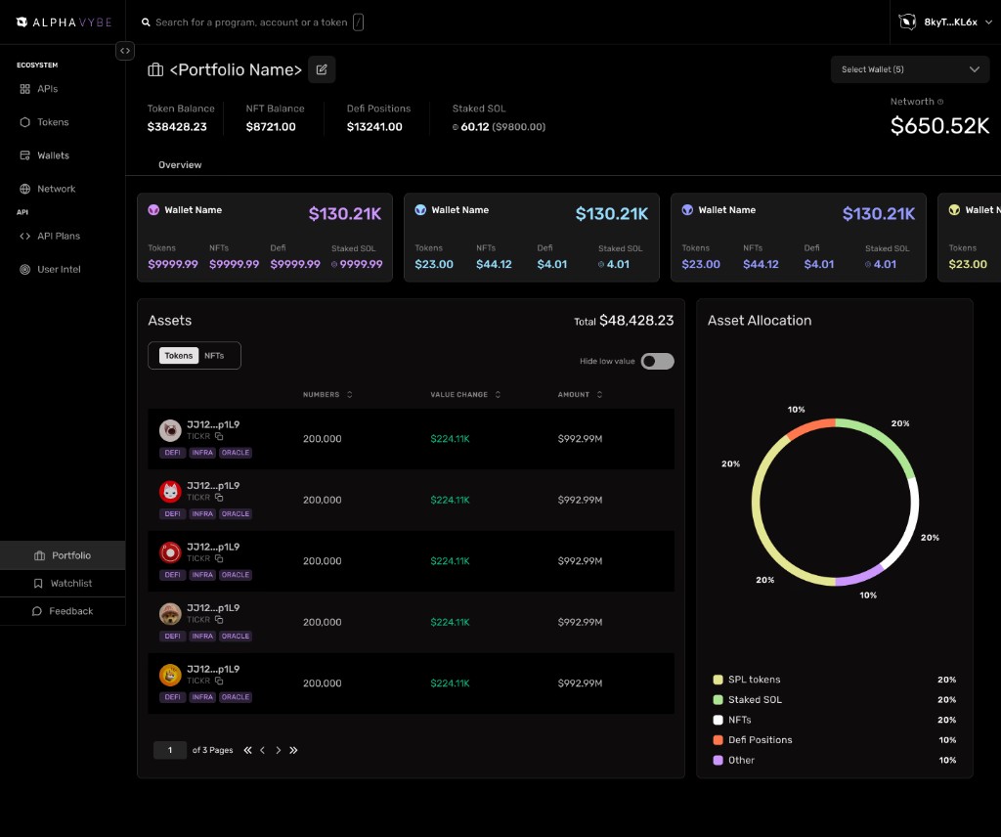Click the edit pencil icon next to Portfolio Name
This screenshot has width=1001, height=837.
(x=322, y=68)
